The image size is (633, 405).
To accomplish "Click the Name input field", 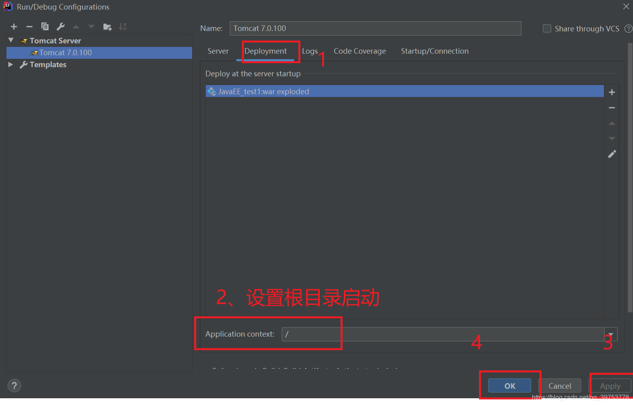I will pyautogui.click(x=375, y=28).
